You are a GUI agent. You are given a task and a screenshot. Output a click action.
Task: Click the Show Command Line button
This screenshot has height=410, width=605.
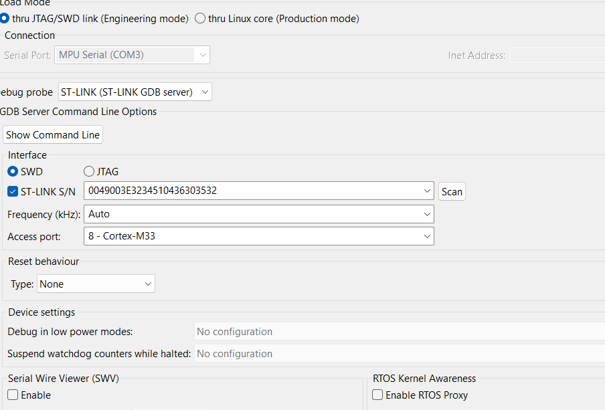(x=52, y=134)
